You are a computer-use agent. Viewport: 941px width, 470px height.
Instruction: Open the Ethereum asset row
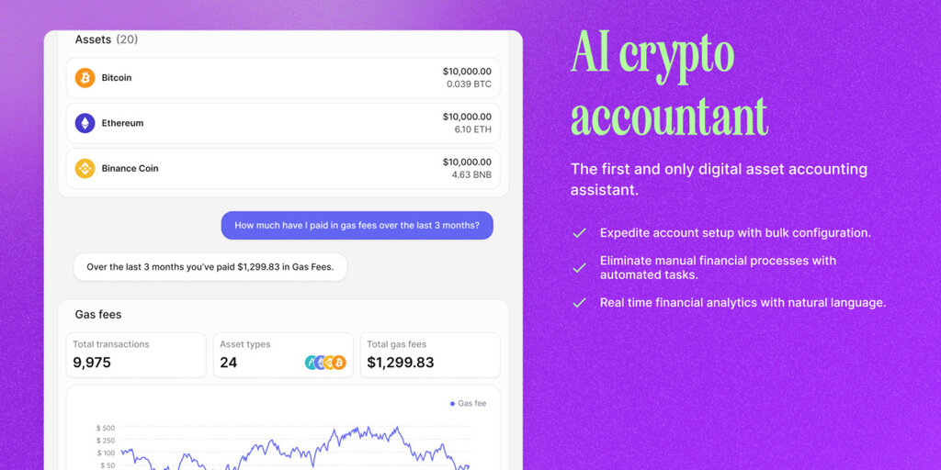(283, 123)
